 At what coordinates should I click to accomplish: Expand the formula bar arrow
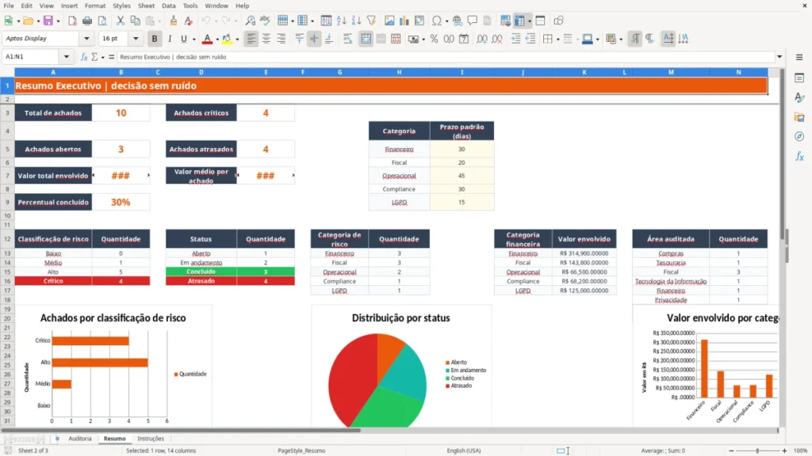point(779,57)
